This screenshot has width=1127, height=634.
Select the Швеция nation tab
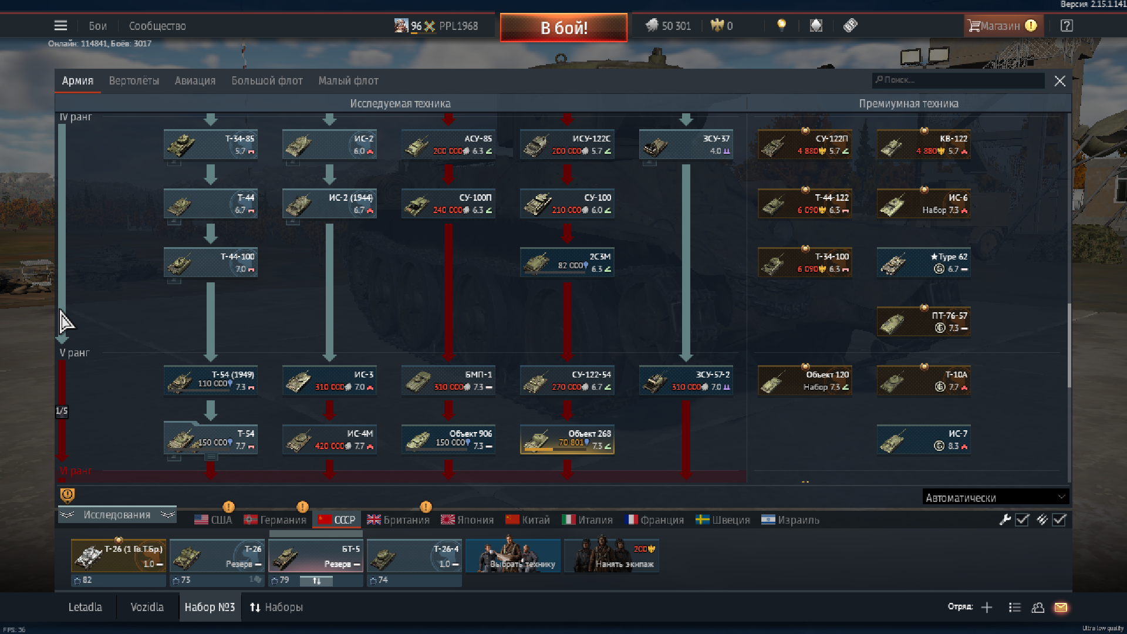(x=723, y=520)
